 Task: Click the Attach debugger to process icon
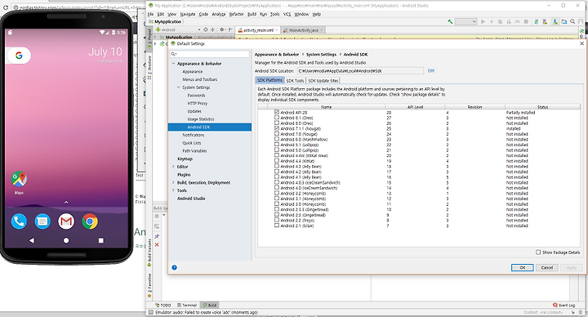point(509,22)
